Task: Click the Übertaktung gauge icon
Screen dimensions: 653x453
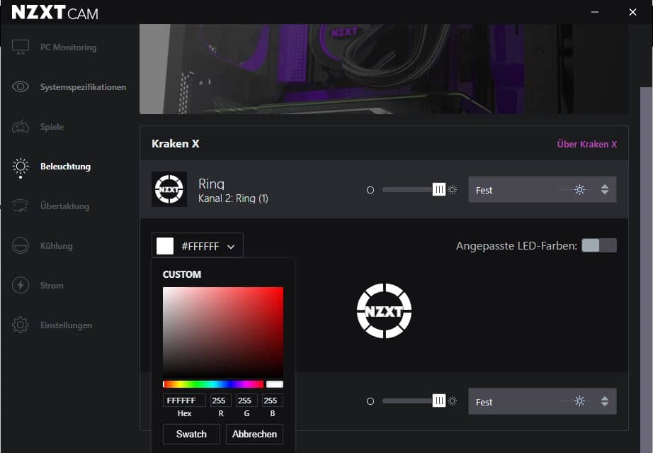Action: click(21, 206)
